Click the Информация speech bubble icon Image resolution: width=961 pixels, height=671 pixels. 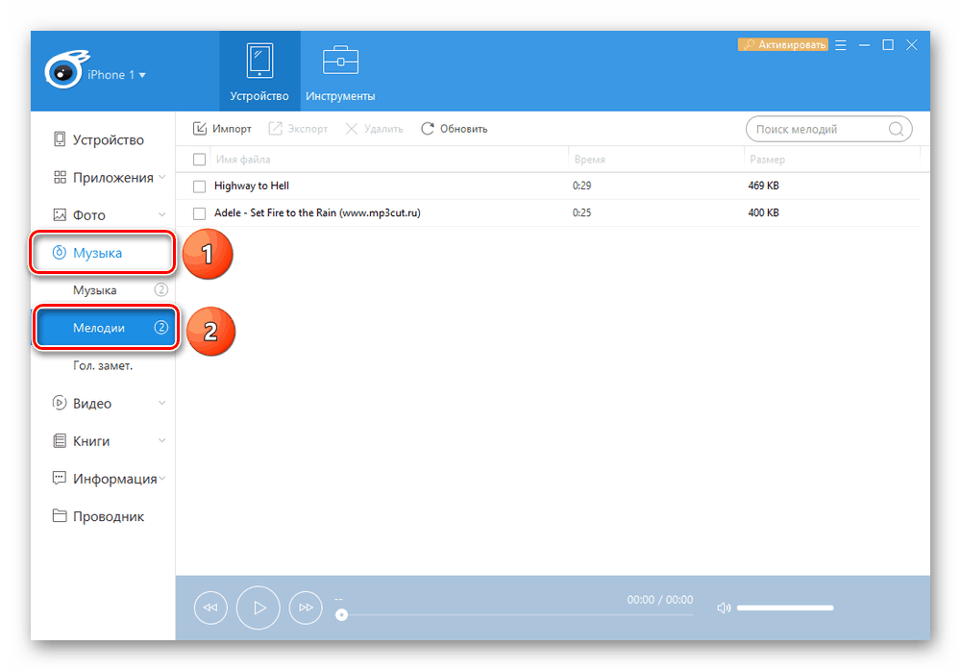(x=60, y=479)
